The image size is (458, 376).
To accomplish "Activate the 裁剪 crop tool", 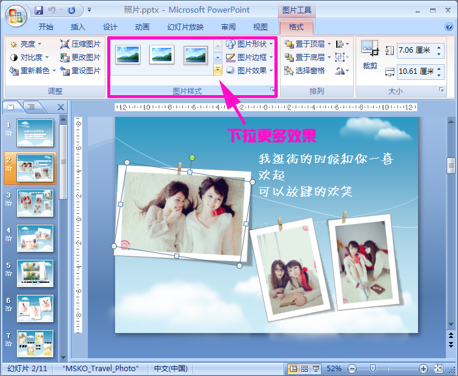I will click(370, 55).
